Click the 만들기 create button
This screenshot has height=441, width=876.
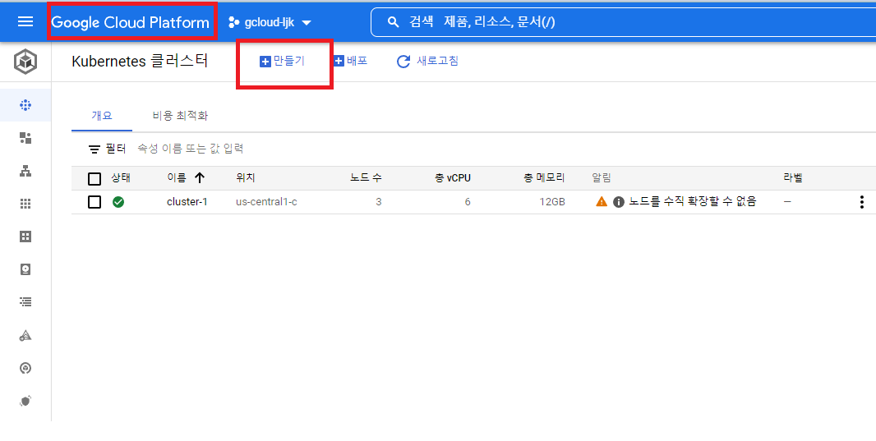pos(282,61)
